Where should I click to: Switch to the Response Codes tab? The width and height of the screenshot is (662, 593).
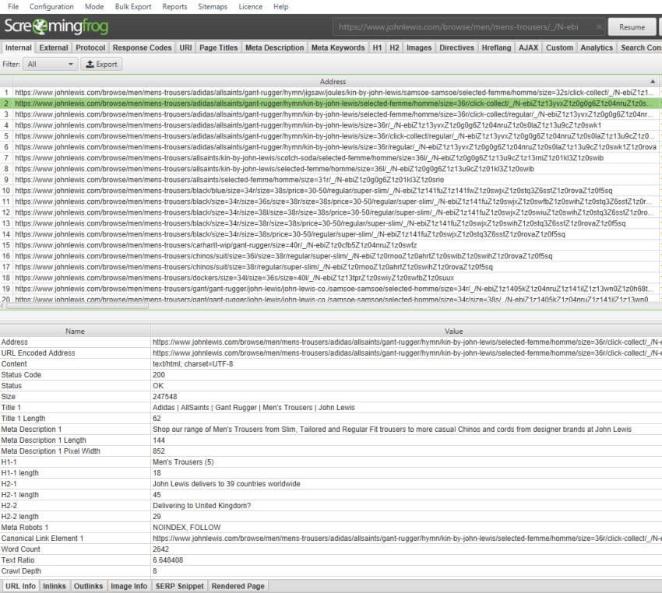[x=143, y=47]
